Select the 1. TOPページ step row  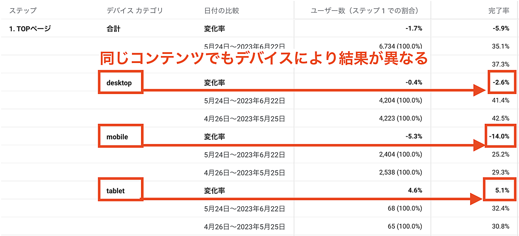[x=30, y=29]
